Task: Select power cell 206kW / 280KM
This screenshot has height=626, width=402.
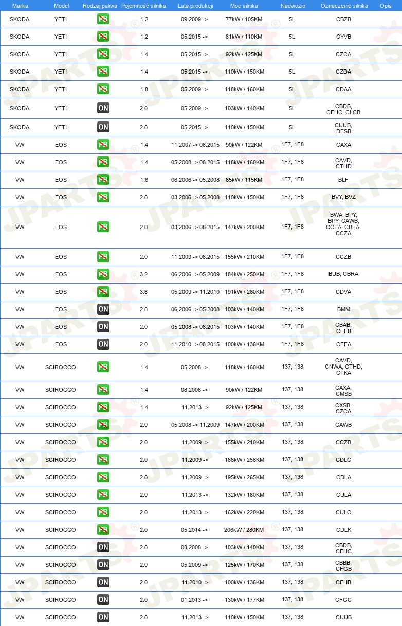Action: click(245, 530)
